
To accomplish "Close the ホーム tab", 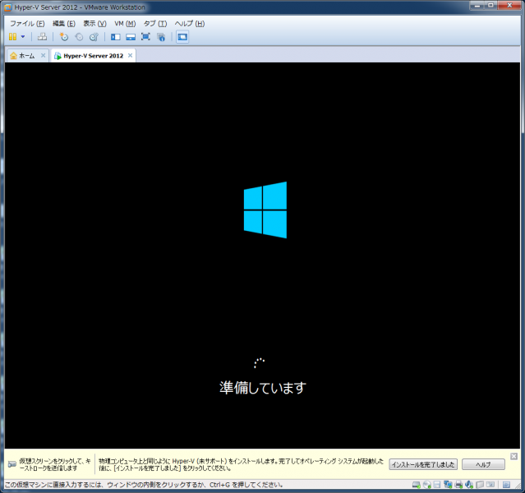I will [x=44, y=55].
